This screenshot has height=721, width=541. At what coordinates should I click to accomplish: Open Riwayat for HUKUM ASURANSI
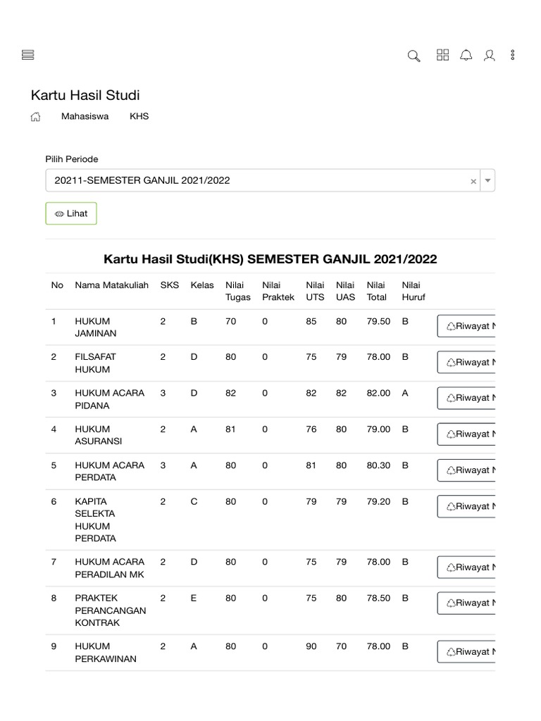point(468,434)
